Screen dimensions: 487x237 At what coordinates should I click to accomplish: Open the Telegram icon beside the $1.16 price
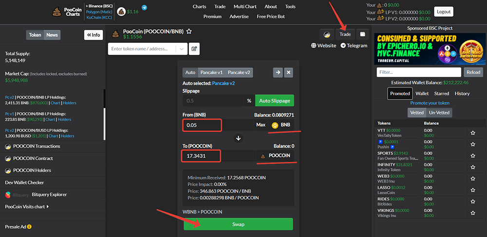145,7
